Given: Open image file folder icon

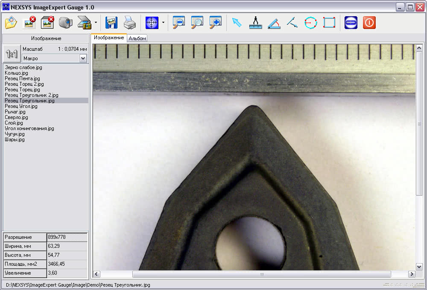Looking at the screenshot, I should (11, 23).
